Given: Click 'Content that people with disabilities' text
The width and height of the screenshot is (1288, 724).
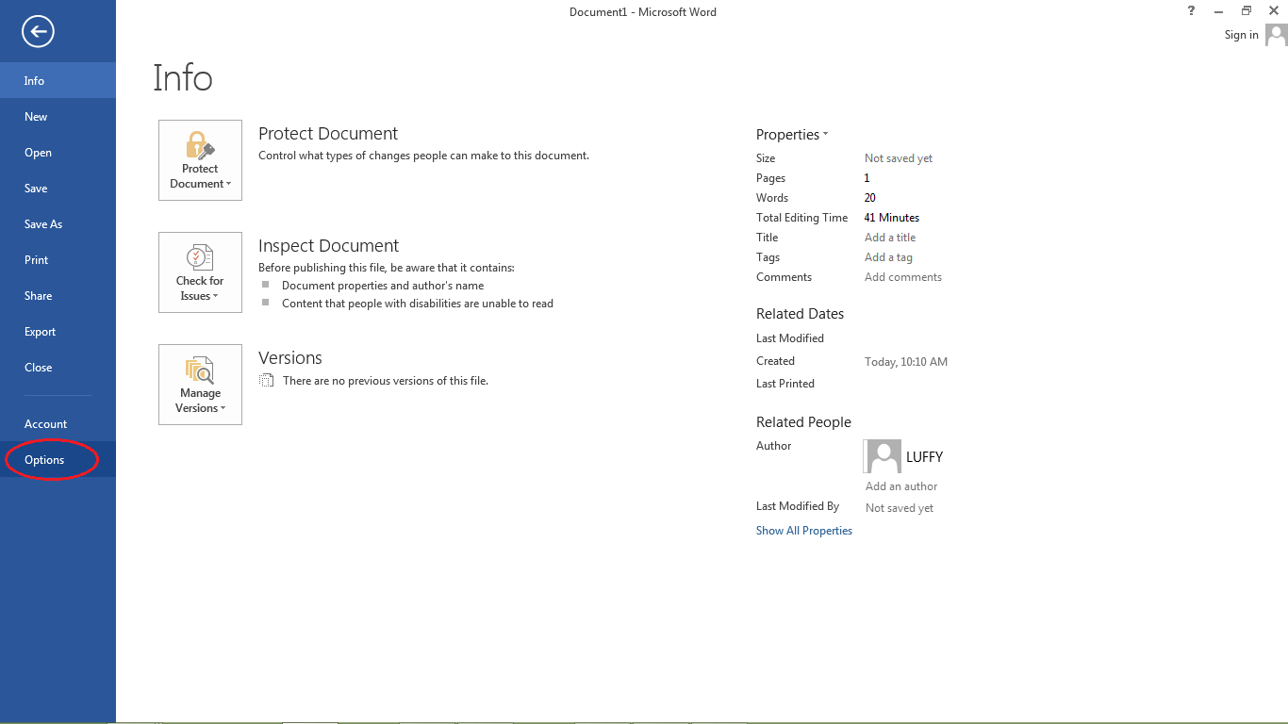Looking at the screenshot, I should click(418, 304).
